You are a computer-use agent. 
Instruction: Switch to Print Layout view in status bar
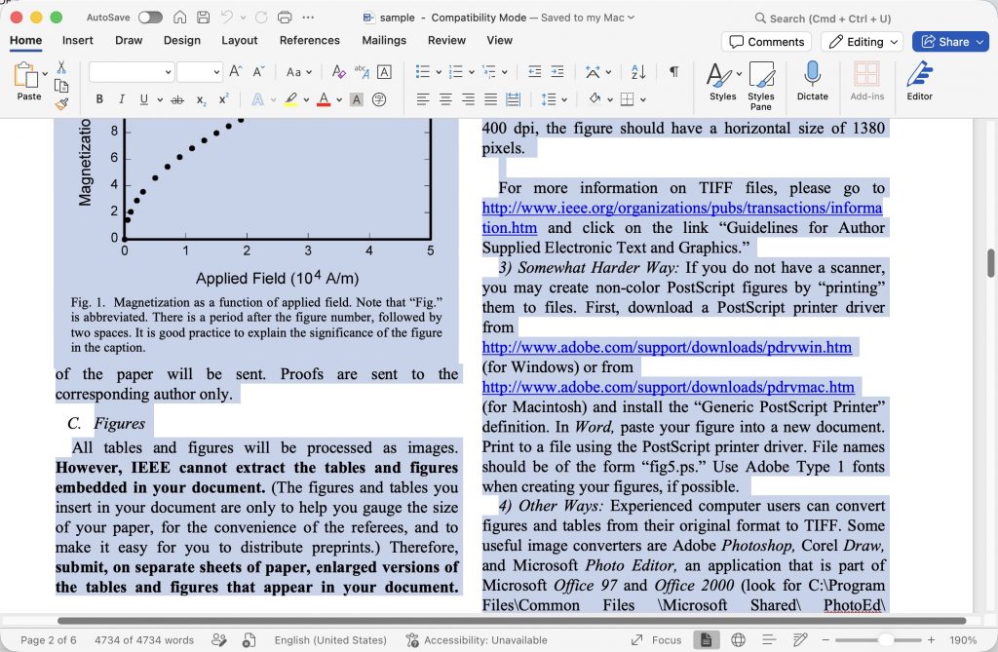pyautogui.click(x=706, y=640)
